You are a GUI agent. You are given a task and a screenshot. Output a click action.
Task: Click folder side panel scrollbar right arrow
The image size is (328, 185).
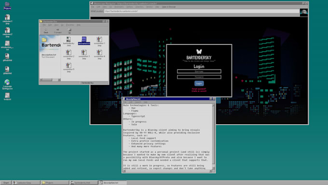[x=59, y=80]
